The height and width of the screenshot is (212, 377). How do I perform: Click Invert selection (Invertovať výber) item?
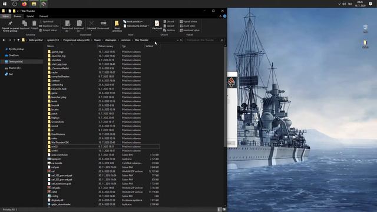tap(190, 30)
